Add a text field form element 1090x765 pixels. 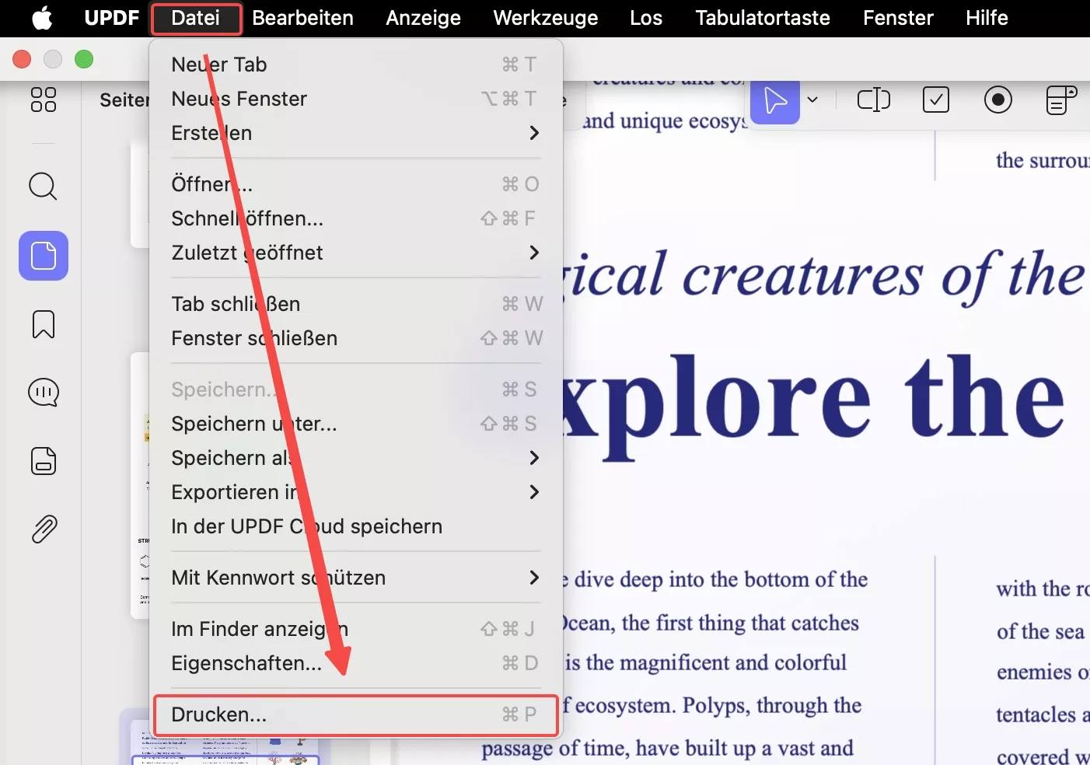[873, 100]
